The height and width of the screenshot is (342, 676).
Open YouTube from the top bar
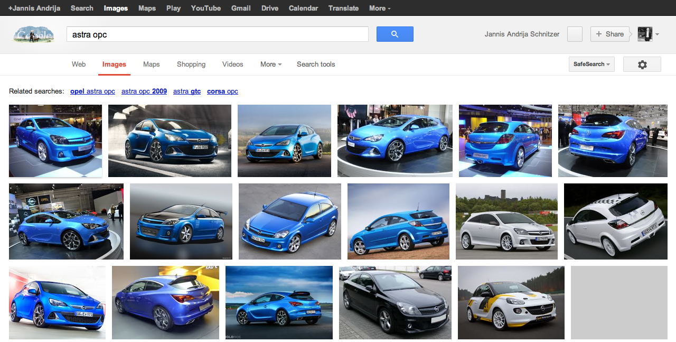[x=206, y=8]
